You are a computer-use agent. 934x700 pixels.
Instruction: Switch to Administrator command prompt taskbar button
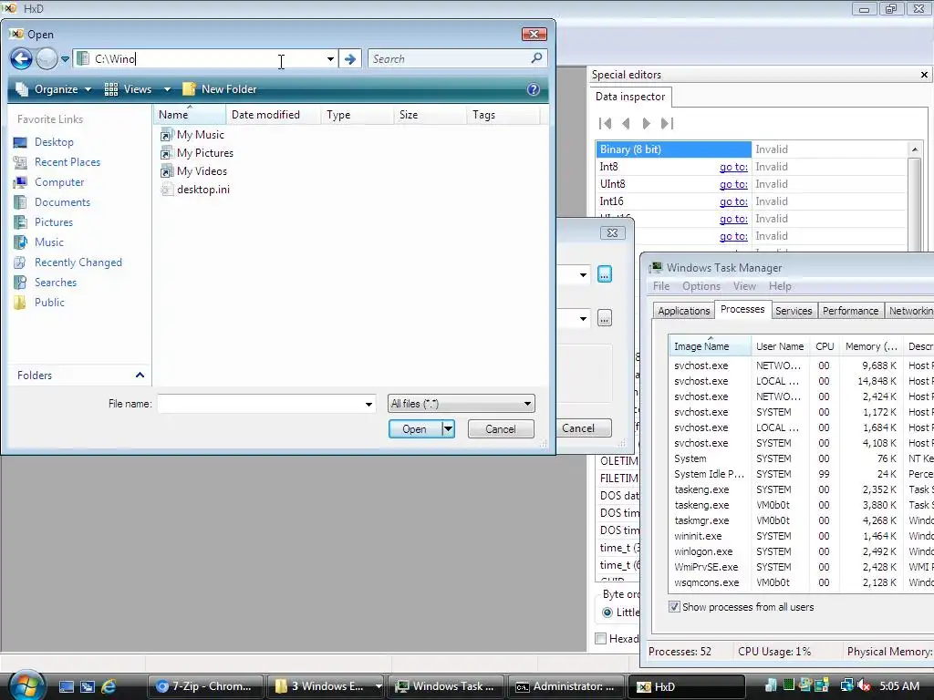click(x=566, y=686)
